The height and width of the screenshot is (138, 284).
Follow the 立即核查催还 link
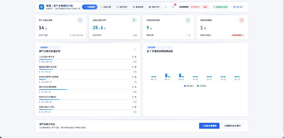click(238, 35)
